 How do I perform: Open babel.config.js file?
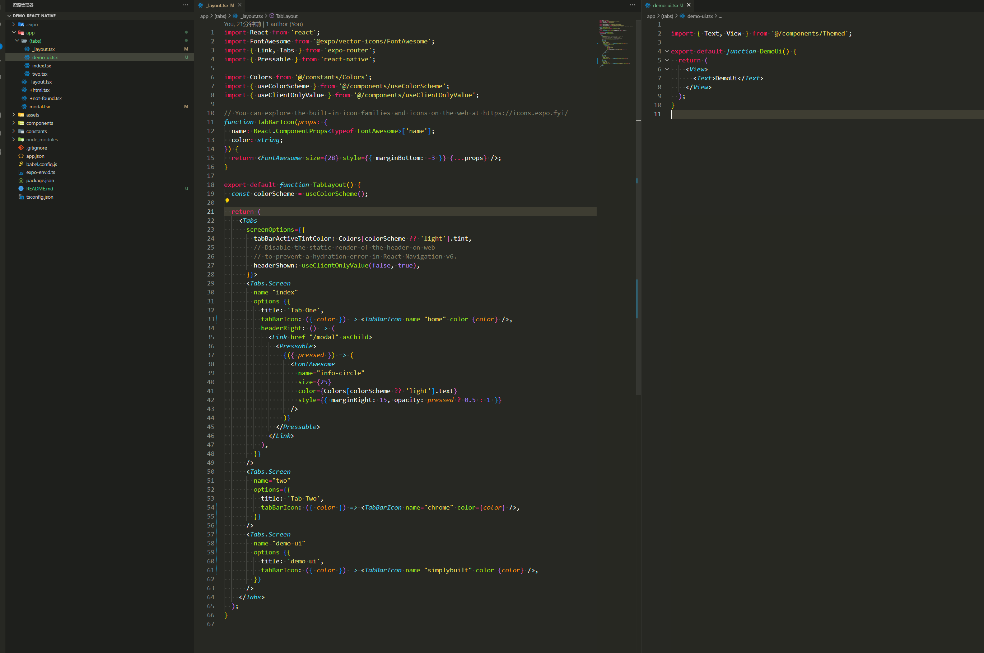pos(41,164)
